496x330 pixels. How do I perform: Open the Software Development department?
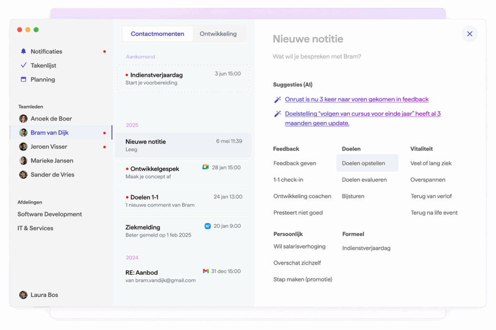[49, 214]
